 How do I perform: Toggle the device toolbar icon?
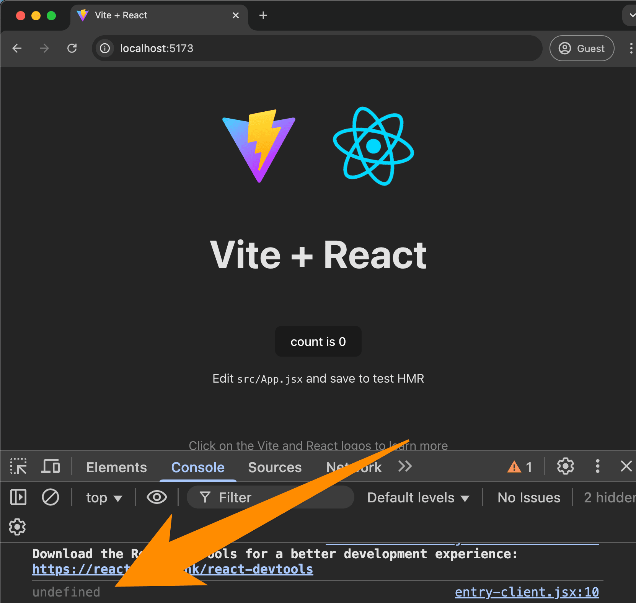tap(51, 466)
